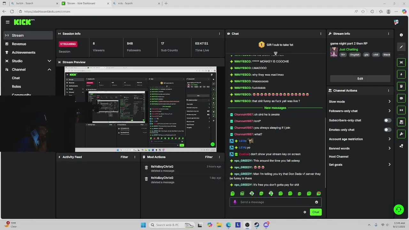This screenshot has height=230, width=409.
Task: Click the screen capture widget icon in sidebar
Action: tap(401, 62)
